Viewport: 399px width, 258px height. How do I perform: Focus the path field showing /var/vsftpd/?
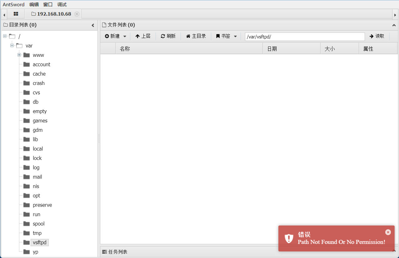pos(305,37)
